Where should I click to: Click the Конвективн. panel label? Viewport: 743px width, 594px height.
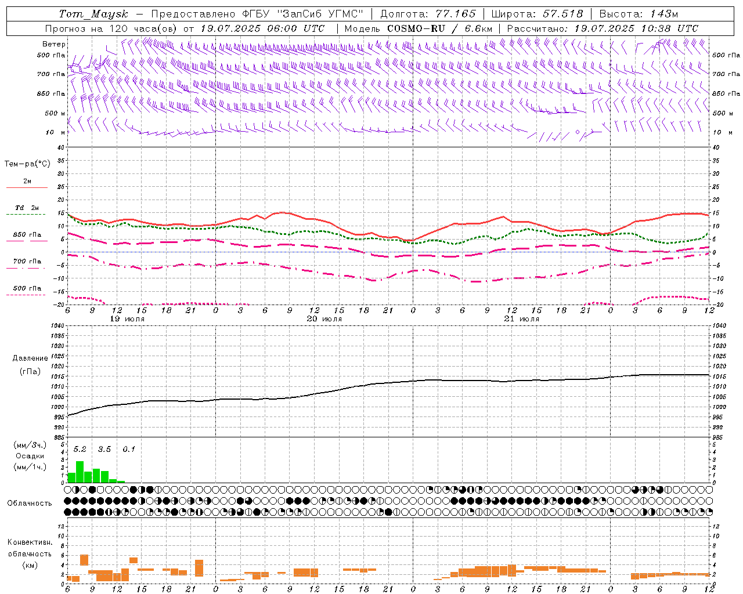pyautogui.click(x=30, y=542)
